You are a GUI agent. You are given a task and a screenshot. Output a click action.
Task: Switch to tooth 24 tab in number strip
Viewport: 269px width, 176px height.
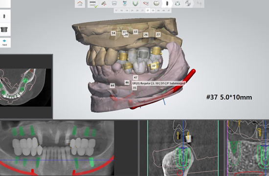click(132, 10)
